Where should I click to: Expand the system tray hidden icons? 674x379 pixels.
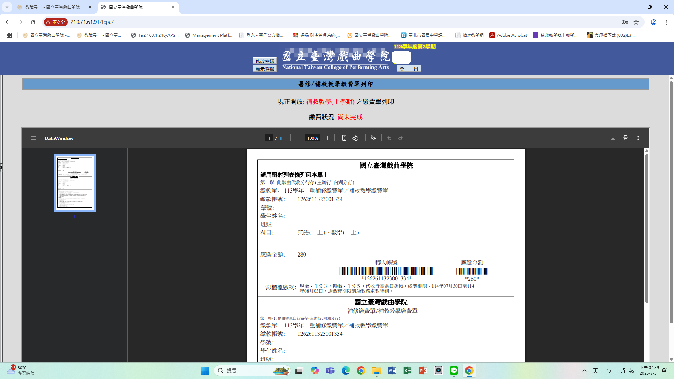click(584, 371)
